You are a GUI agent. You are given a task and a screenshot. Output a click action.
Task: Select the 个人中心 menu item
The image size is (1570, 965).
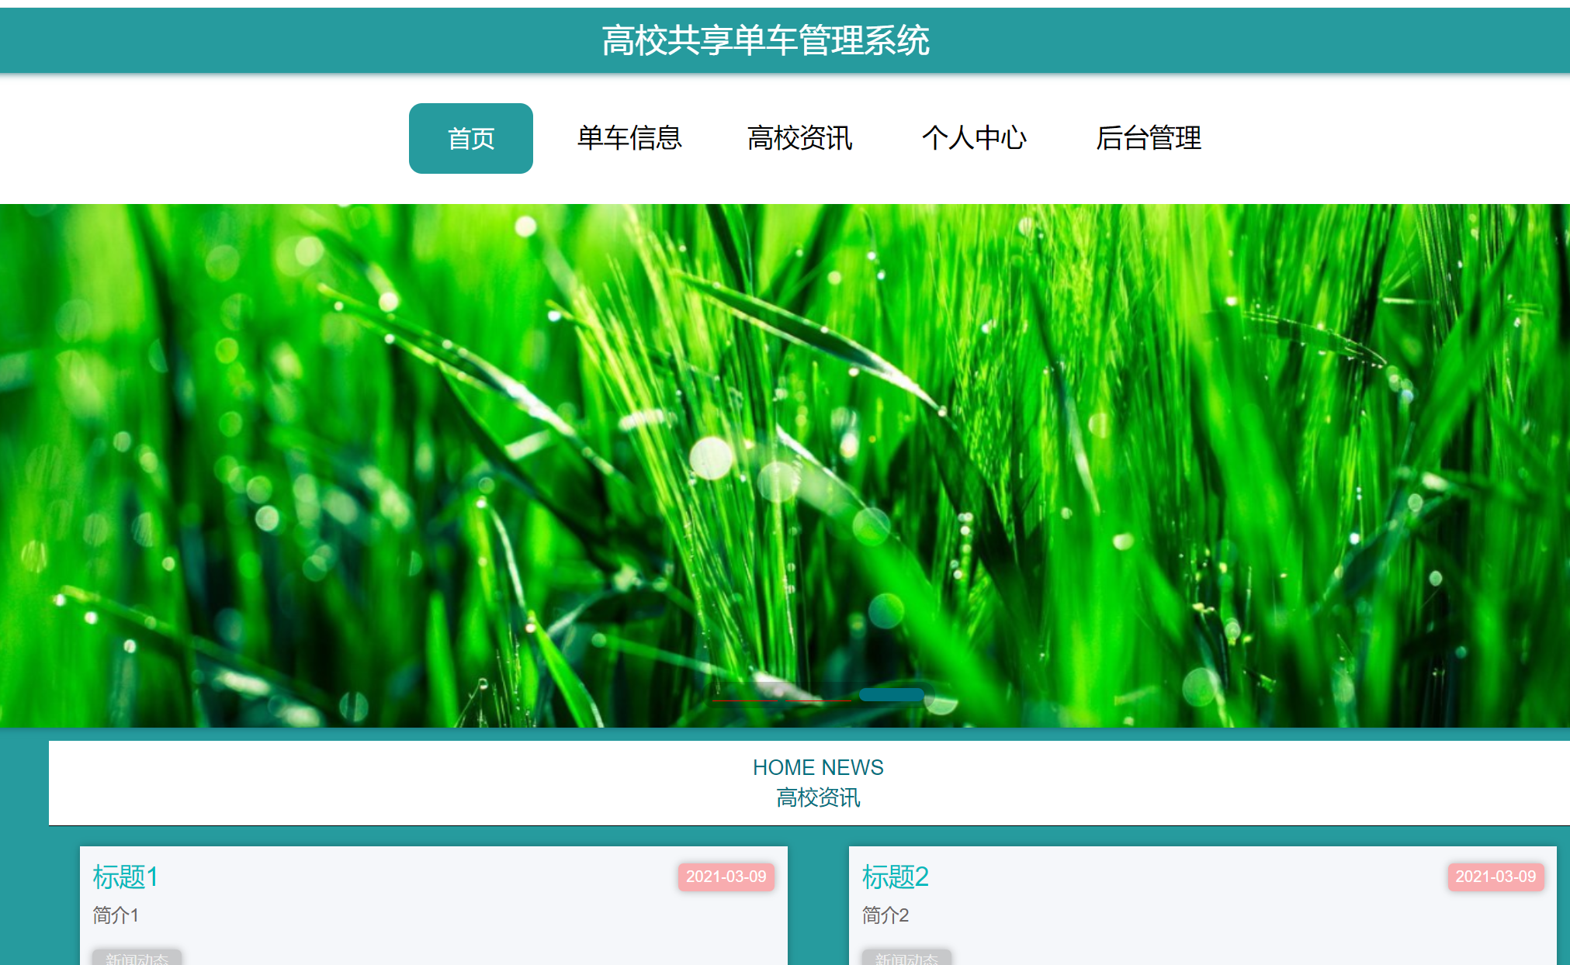[x=974, y=138]
